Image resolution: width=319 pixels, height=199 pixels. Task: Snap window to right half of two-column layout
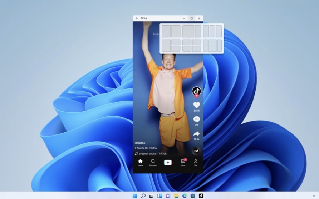point(176,31)
